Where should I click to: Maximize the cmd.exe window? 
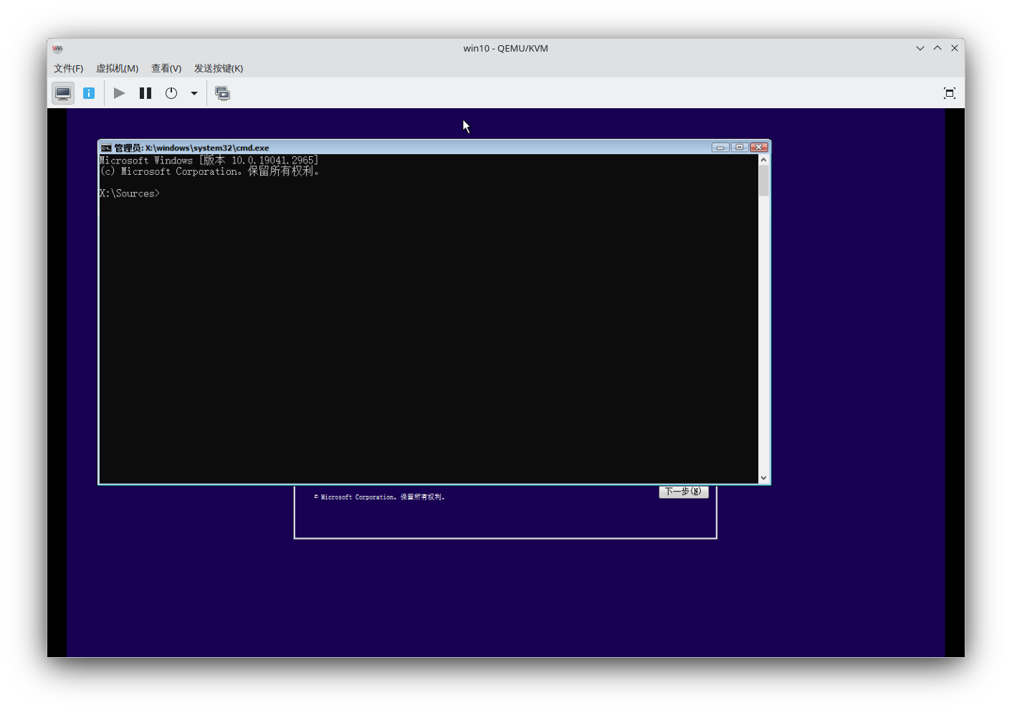pos(740,147)
